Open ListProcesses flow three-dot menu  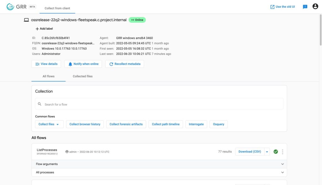click(282, 152)
